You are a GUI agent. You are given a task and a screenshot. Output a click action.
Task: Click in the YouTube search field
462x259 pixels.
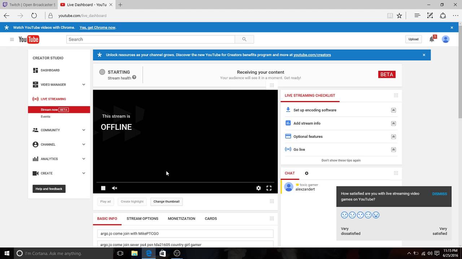151,40
